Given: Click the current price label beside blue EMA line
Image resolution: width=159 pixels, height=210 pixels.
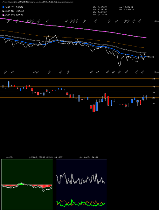Looking at the screenshot, I should tap(150, 57).
